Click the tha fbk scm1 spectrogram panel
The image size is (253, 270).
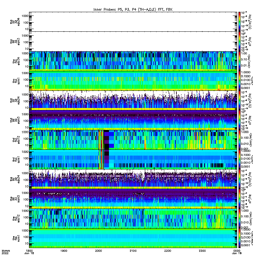point(133,81)
